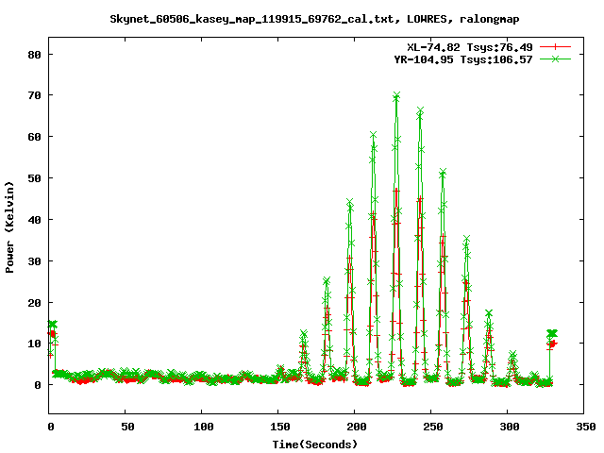Click the Power (Kelvin) y-axis label
This screenshot has width=604, height=453.
coord(9,227)
